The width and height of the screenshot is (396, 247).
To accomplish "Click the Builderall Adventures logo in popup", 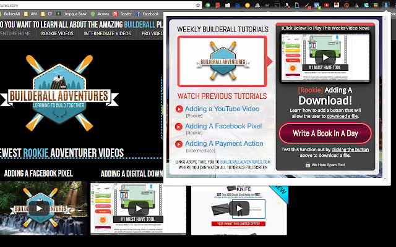I will tap(223, 61).
